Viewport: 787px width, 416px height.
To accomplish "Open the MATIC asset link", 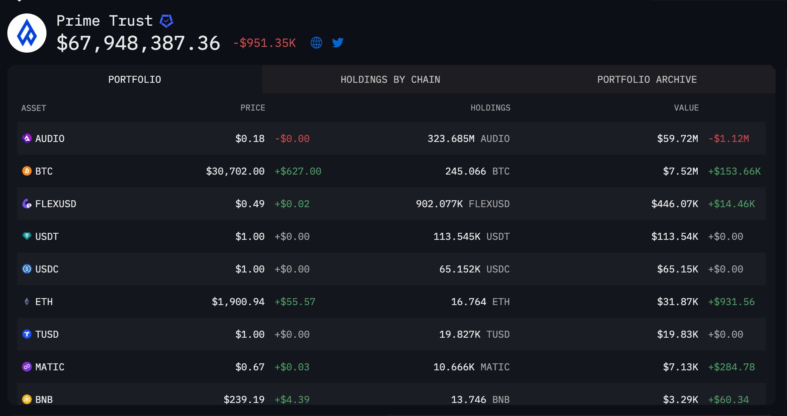I will (x=50, y=367).
